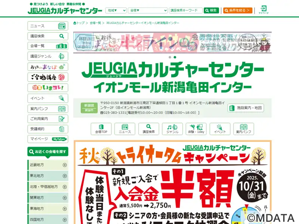Click the 検索 search button
The image size is (299, 224).
[x=211, y=10]
